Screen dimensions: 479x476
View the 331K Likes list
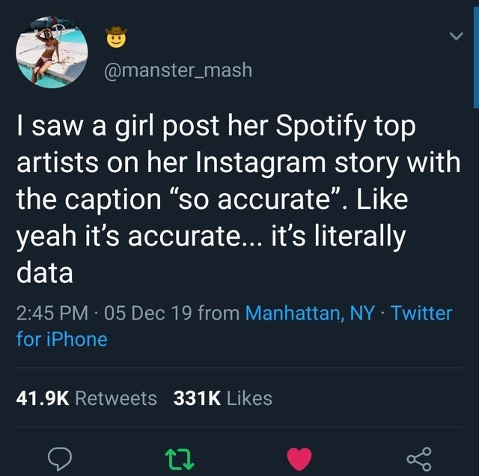(x=222, y=398)
